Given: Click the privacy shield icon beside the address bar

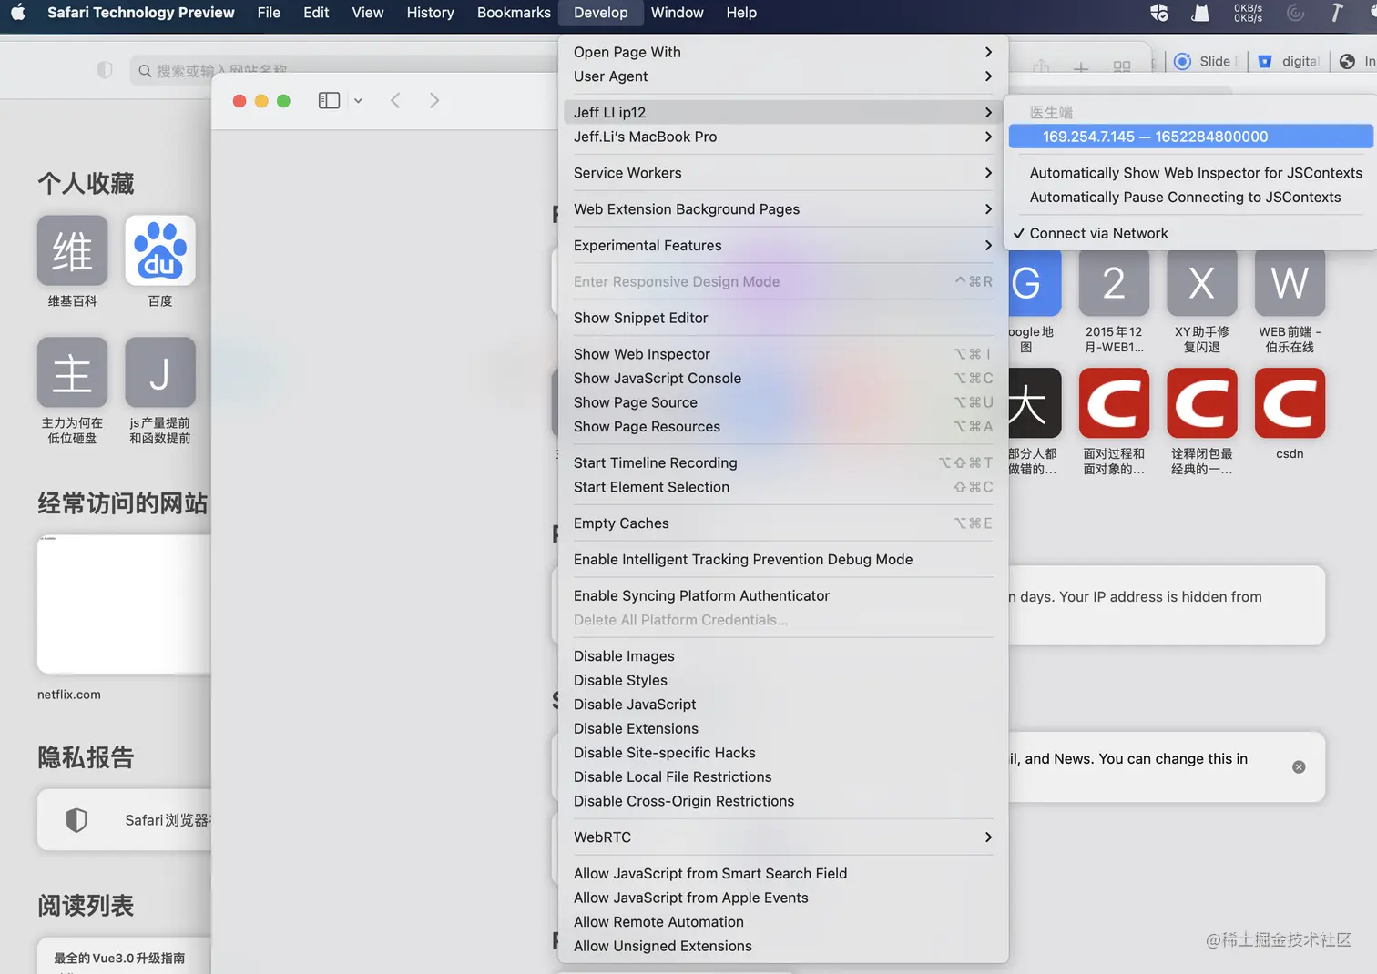Looking at the screenshot, I should click(105, 70).
